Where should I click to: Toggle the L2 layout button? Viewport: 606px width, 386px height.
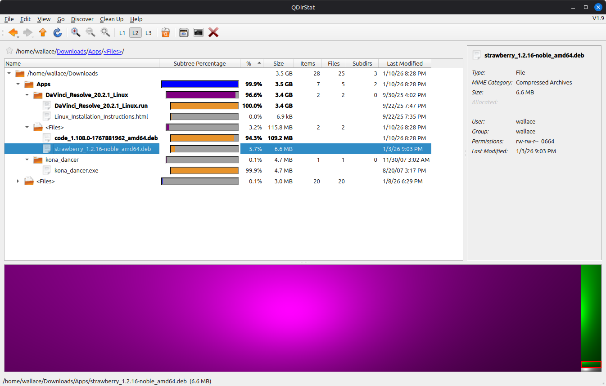135,33
